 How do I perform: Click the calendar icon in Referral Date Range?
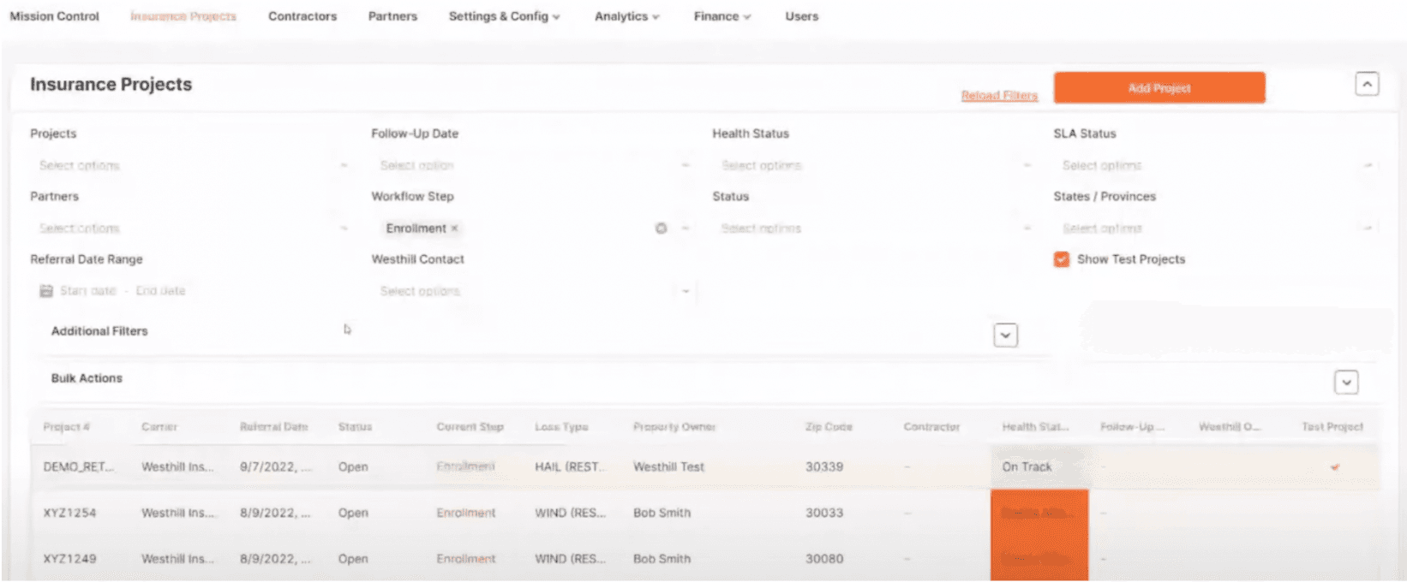pos(46,291)
